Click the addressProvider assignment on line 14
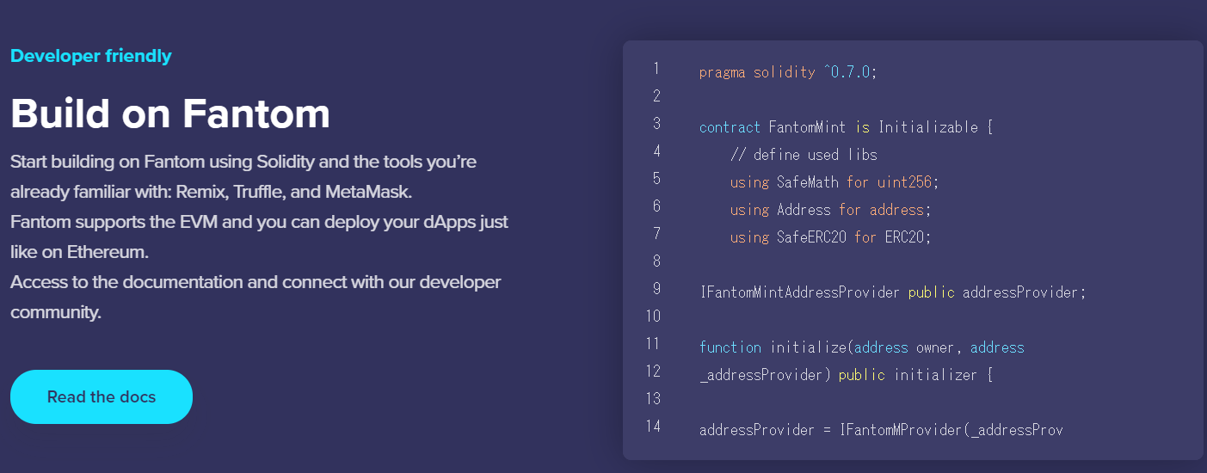This screenshot has width=1207, height=473. 881,430
